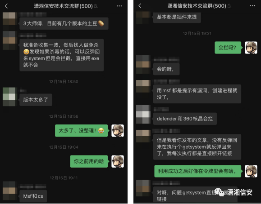The height and width of the screenshot is (204, 261).
Task: Tap the soldier avatar beside 你之前用的啥
Action: click(x=118, y=161)
